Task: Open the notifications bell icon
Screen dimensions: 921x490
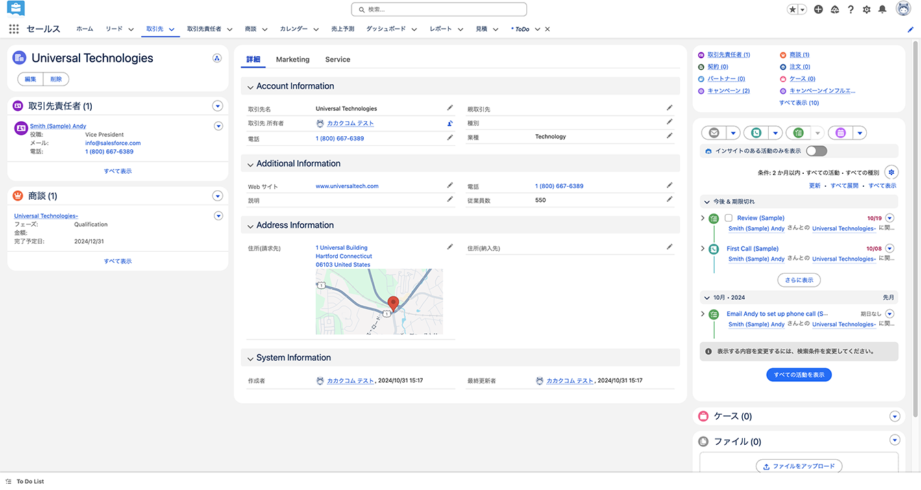Action: [x=883, y=10]
